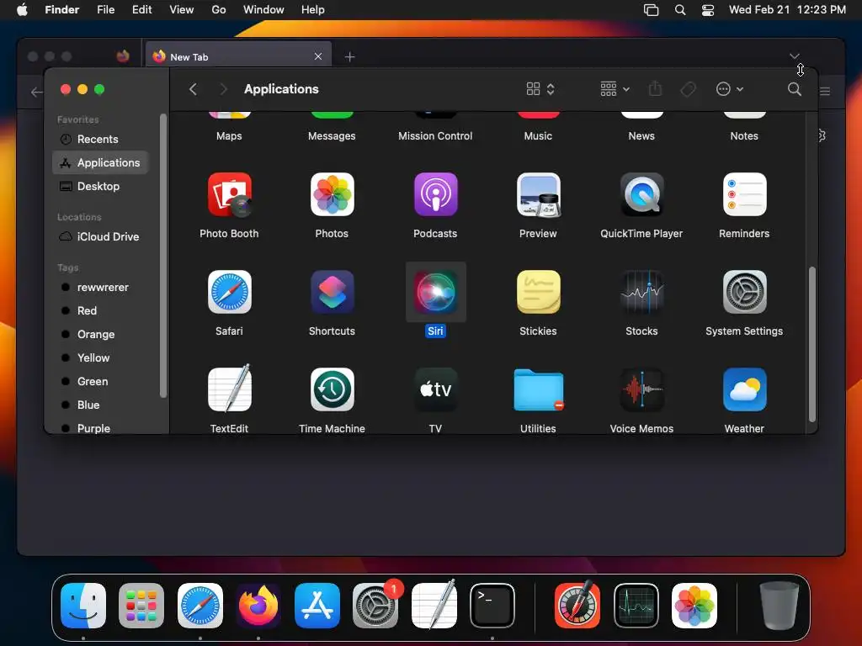Select the Podcasts app icon
The image size is (862, 646).
coord(435,194)
